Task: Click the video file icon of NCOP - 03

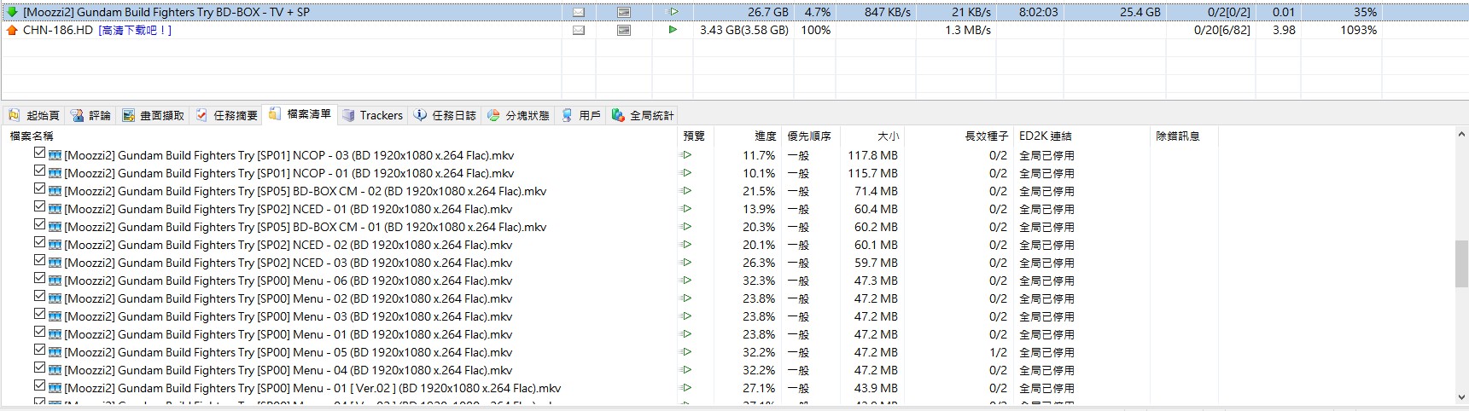Action: click(55, 155)
